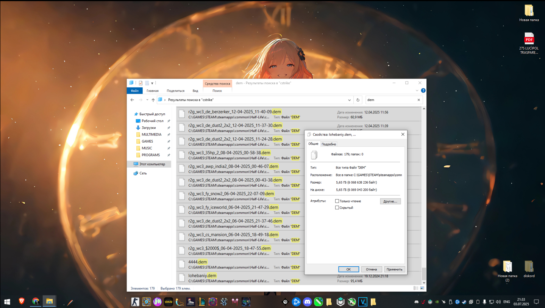Open Discord from the taskbar
This screenshot has width=545, height=308.
[307, 302]
